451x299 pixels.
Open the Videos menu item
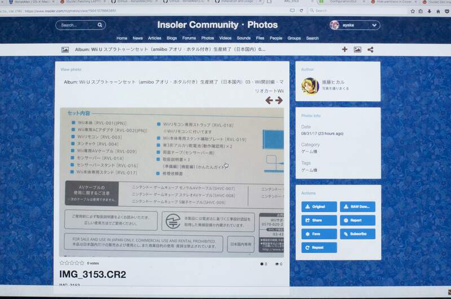coord(225,38)
